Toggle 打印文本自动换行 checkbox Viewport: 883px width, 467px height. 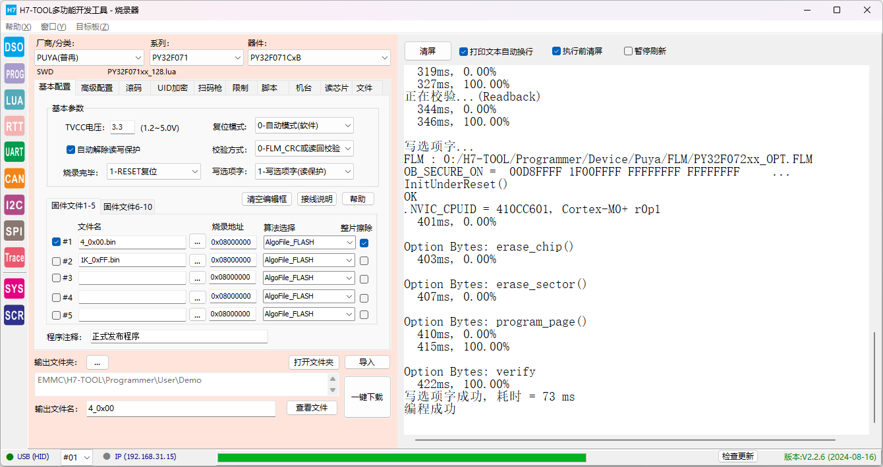click(x=463, y=51)
